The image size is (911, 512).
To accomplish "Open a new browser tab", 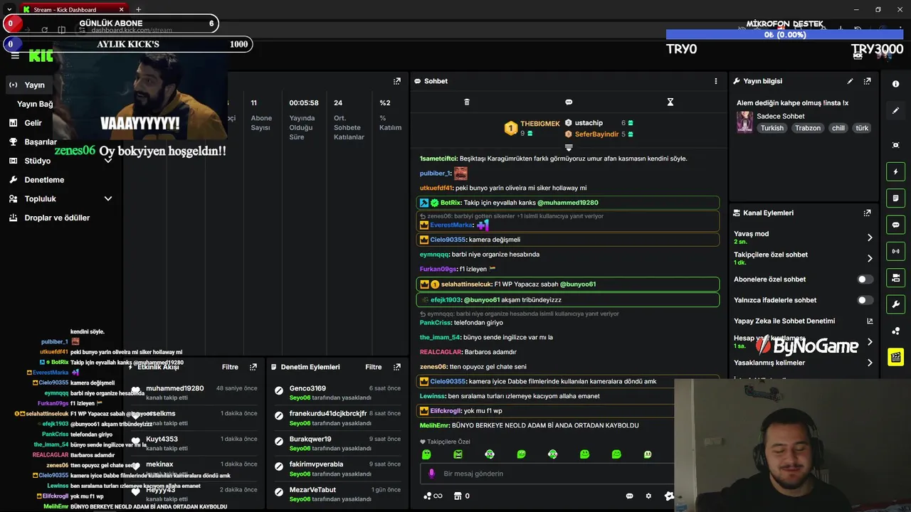I will [x=138, y=9].
